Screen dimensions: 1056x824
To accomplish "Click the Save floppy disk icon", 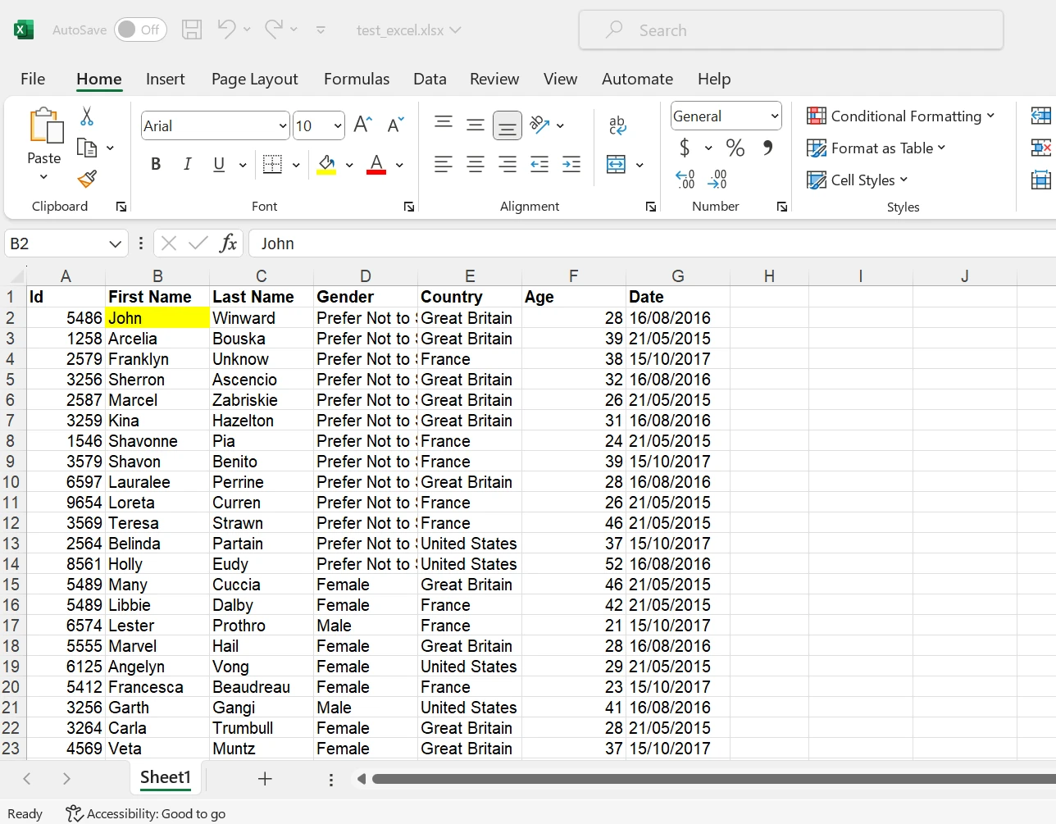I will [192, 30].
